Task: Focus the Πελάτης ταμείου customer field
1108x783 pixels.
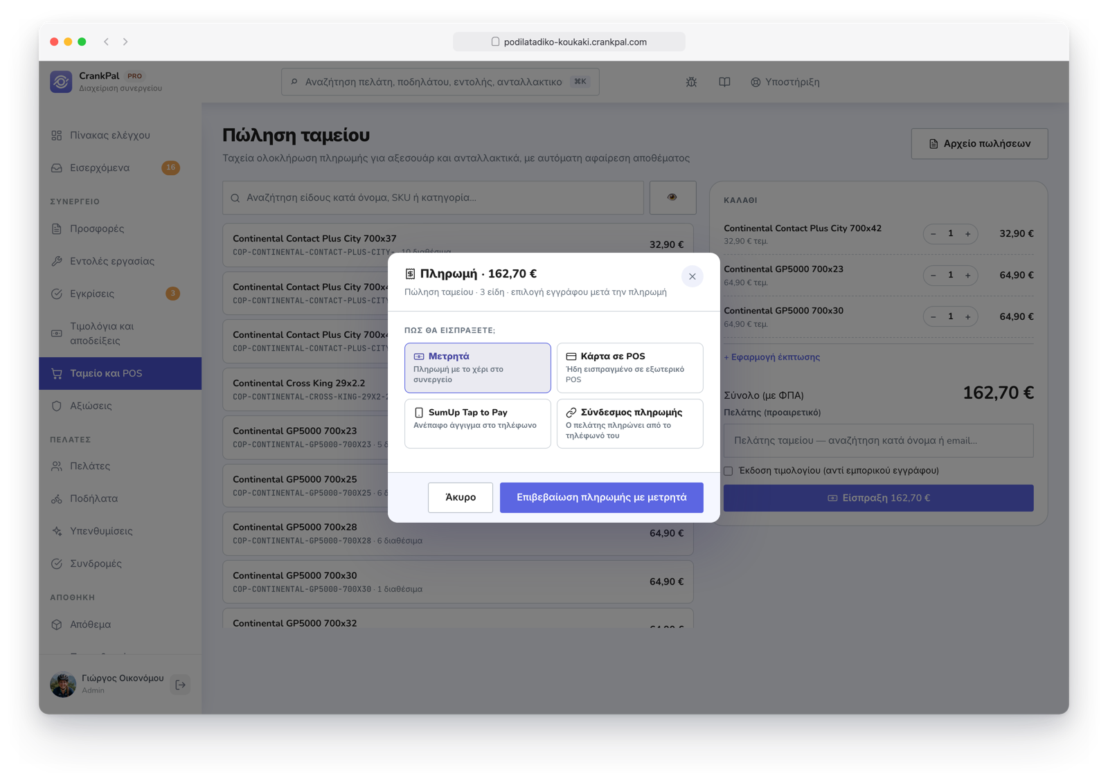Action: (878, 440)
